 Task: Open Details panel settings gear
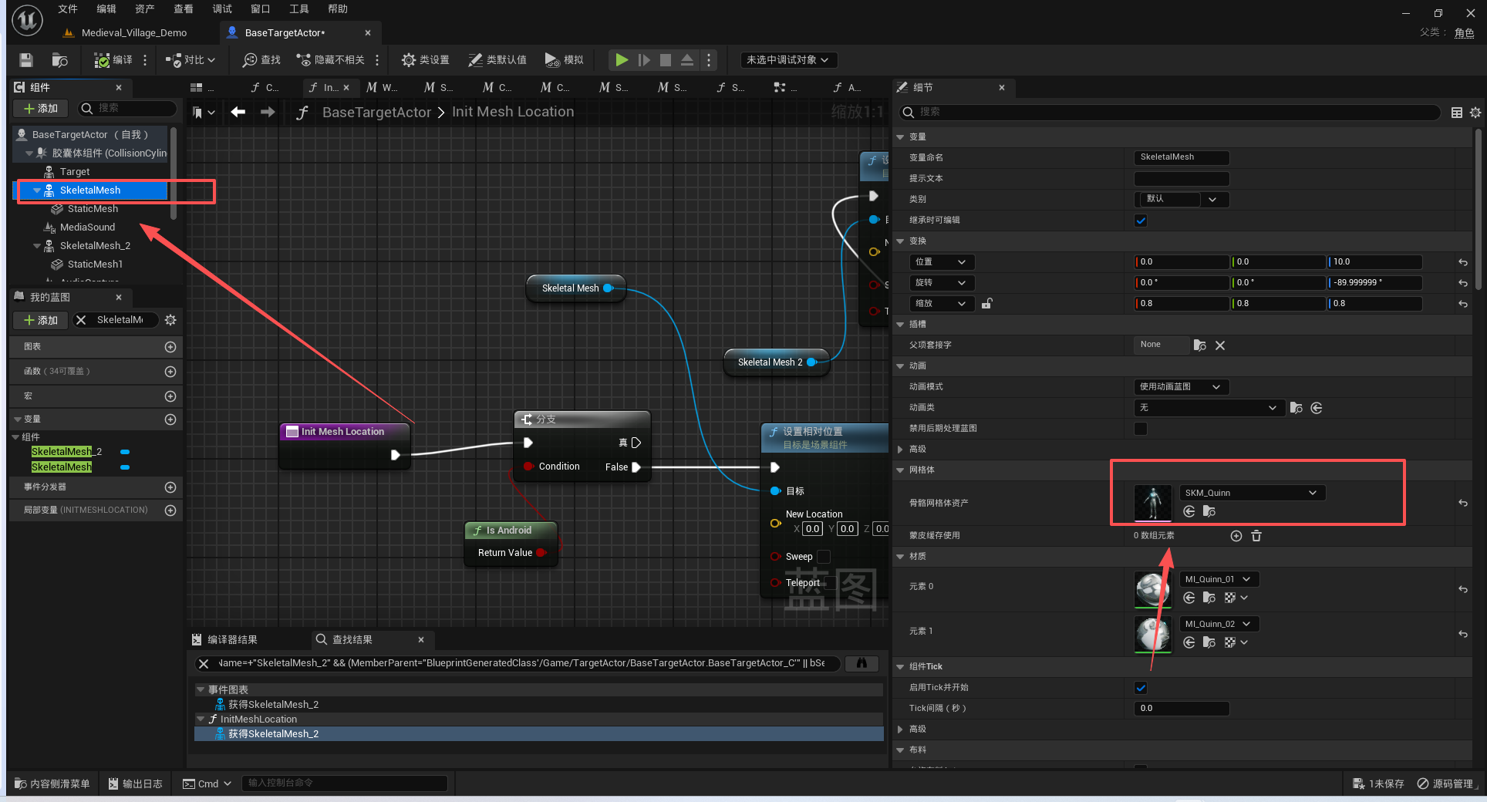click(x=1475, y=113)
